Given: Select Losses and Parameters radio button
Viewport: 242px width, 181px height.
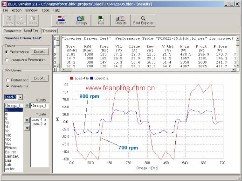Looking at the screenshot, I should click(7, 60).
